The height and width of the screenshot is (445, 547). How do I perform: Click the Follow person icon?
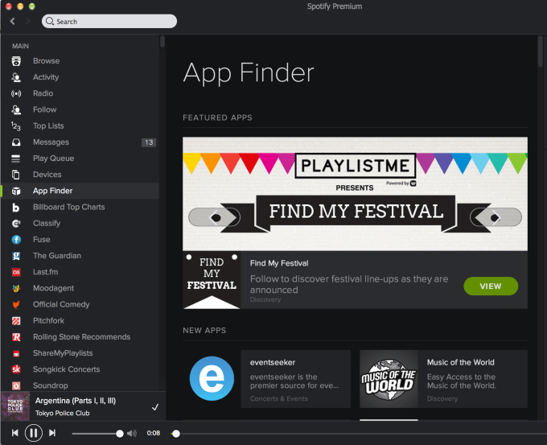point(16,109)
